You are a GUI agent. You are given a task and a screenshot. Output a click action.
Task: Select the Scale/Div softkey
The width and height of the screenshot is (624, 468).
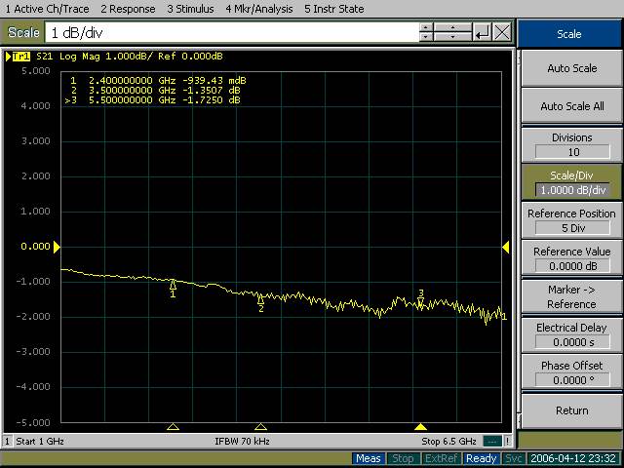coord(572,182)
